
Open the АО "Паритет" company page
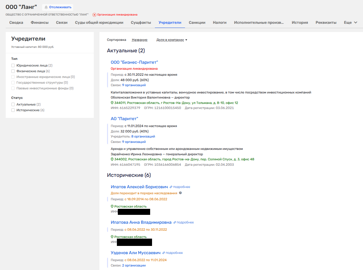coord(124,119)
